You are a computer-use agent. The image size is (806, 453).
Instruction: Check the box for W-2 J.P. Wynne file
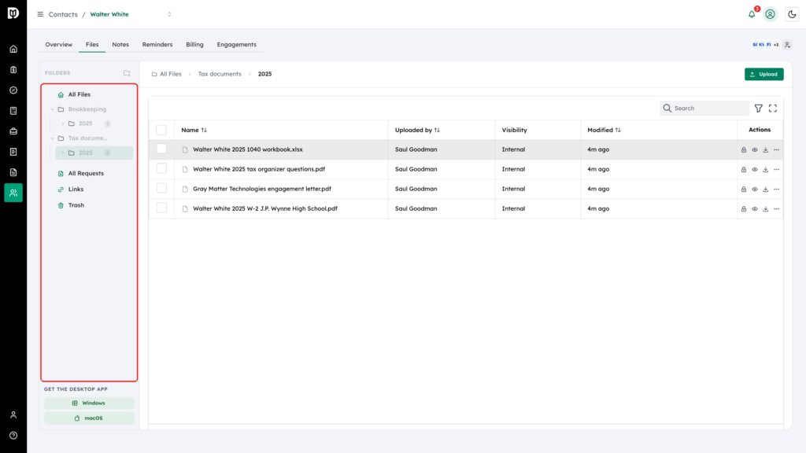click(x=161, y=208)
